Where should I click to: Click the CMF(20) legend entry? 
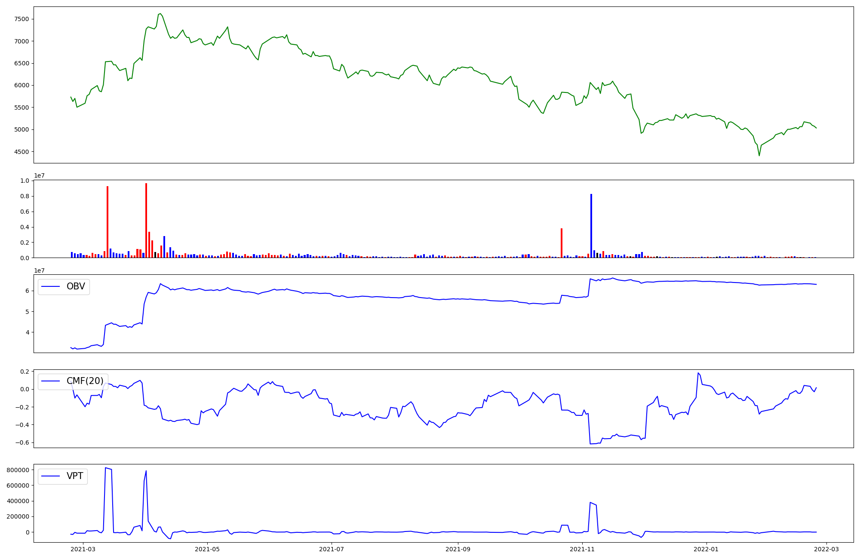tap(85, 381)
